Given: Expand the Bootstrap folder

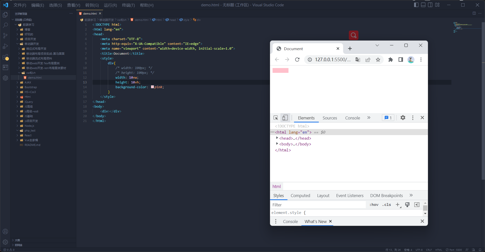Looking at the screenshot, I should click(x=31, y=87).
